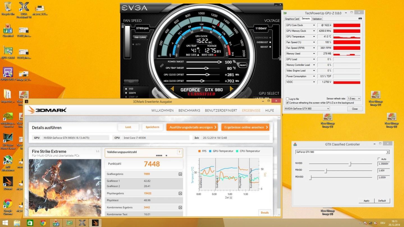Open the Classified desktop shortcut
The width and height of the screenshot is (404, 227).
click(8, 31)
